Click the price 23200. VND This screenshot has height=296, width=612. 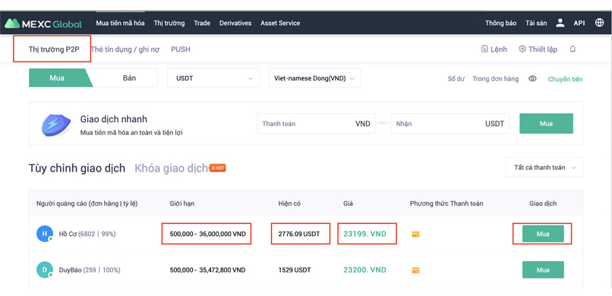tap(364, 269)
